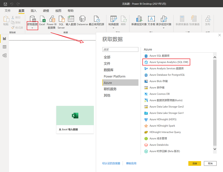Click the Excel data source icon
This screenshot has width=223, height=172.
click(x=42, y=19)
